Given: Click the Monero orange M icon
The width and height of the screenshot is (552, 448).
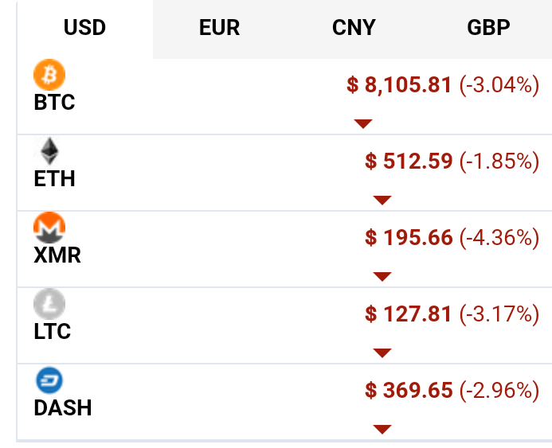Looking at the screenshot, I should 49,228.
